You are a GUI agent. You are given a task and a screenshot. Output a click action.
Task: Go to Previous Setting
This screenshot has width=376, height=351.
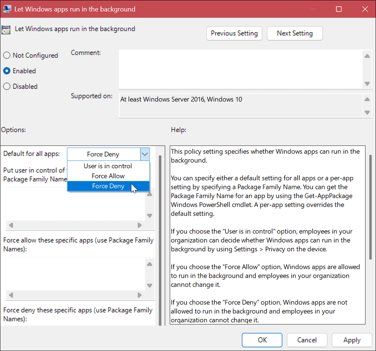[234, 33]
